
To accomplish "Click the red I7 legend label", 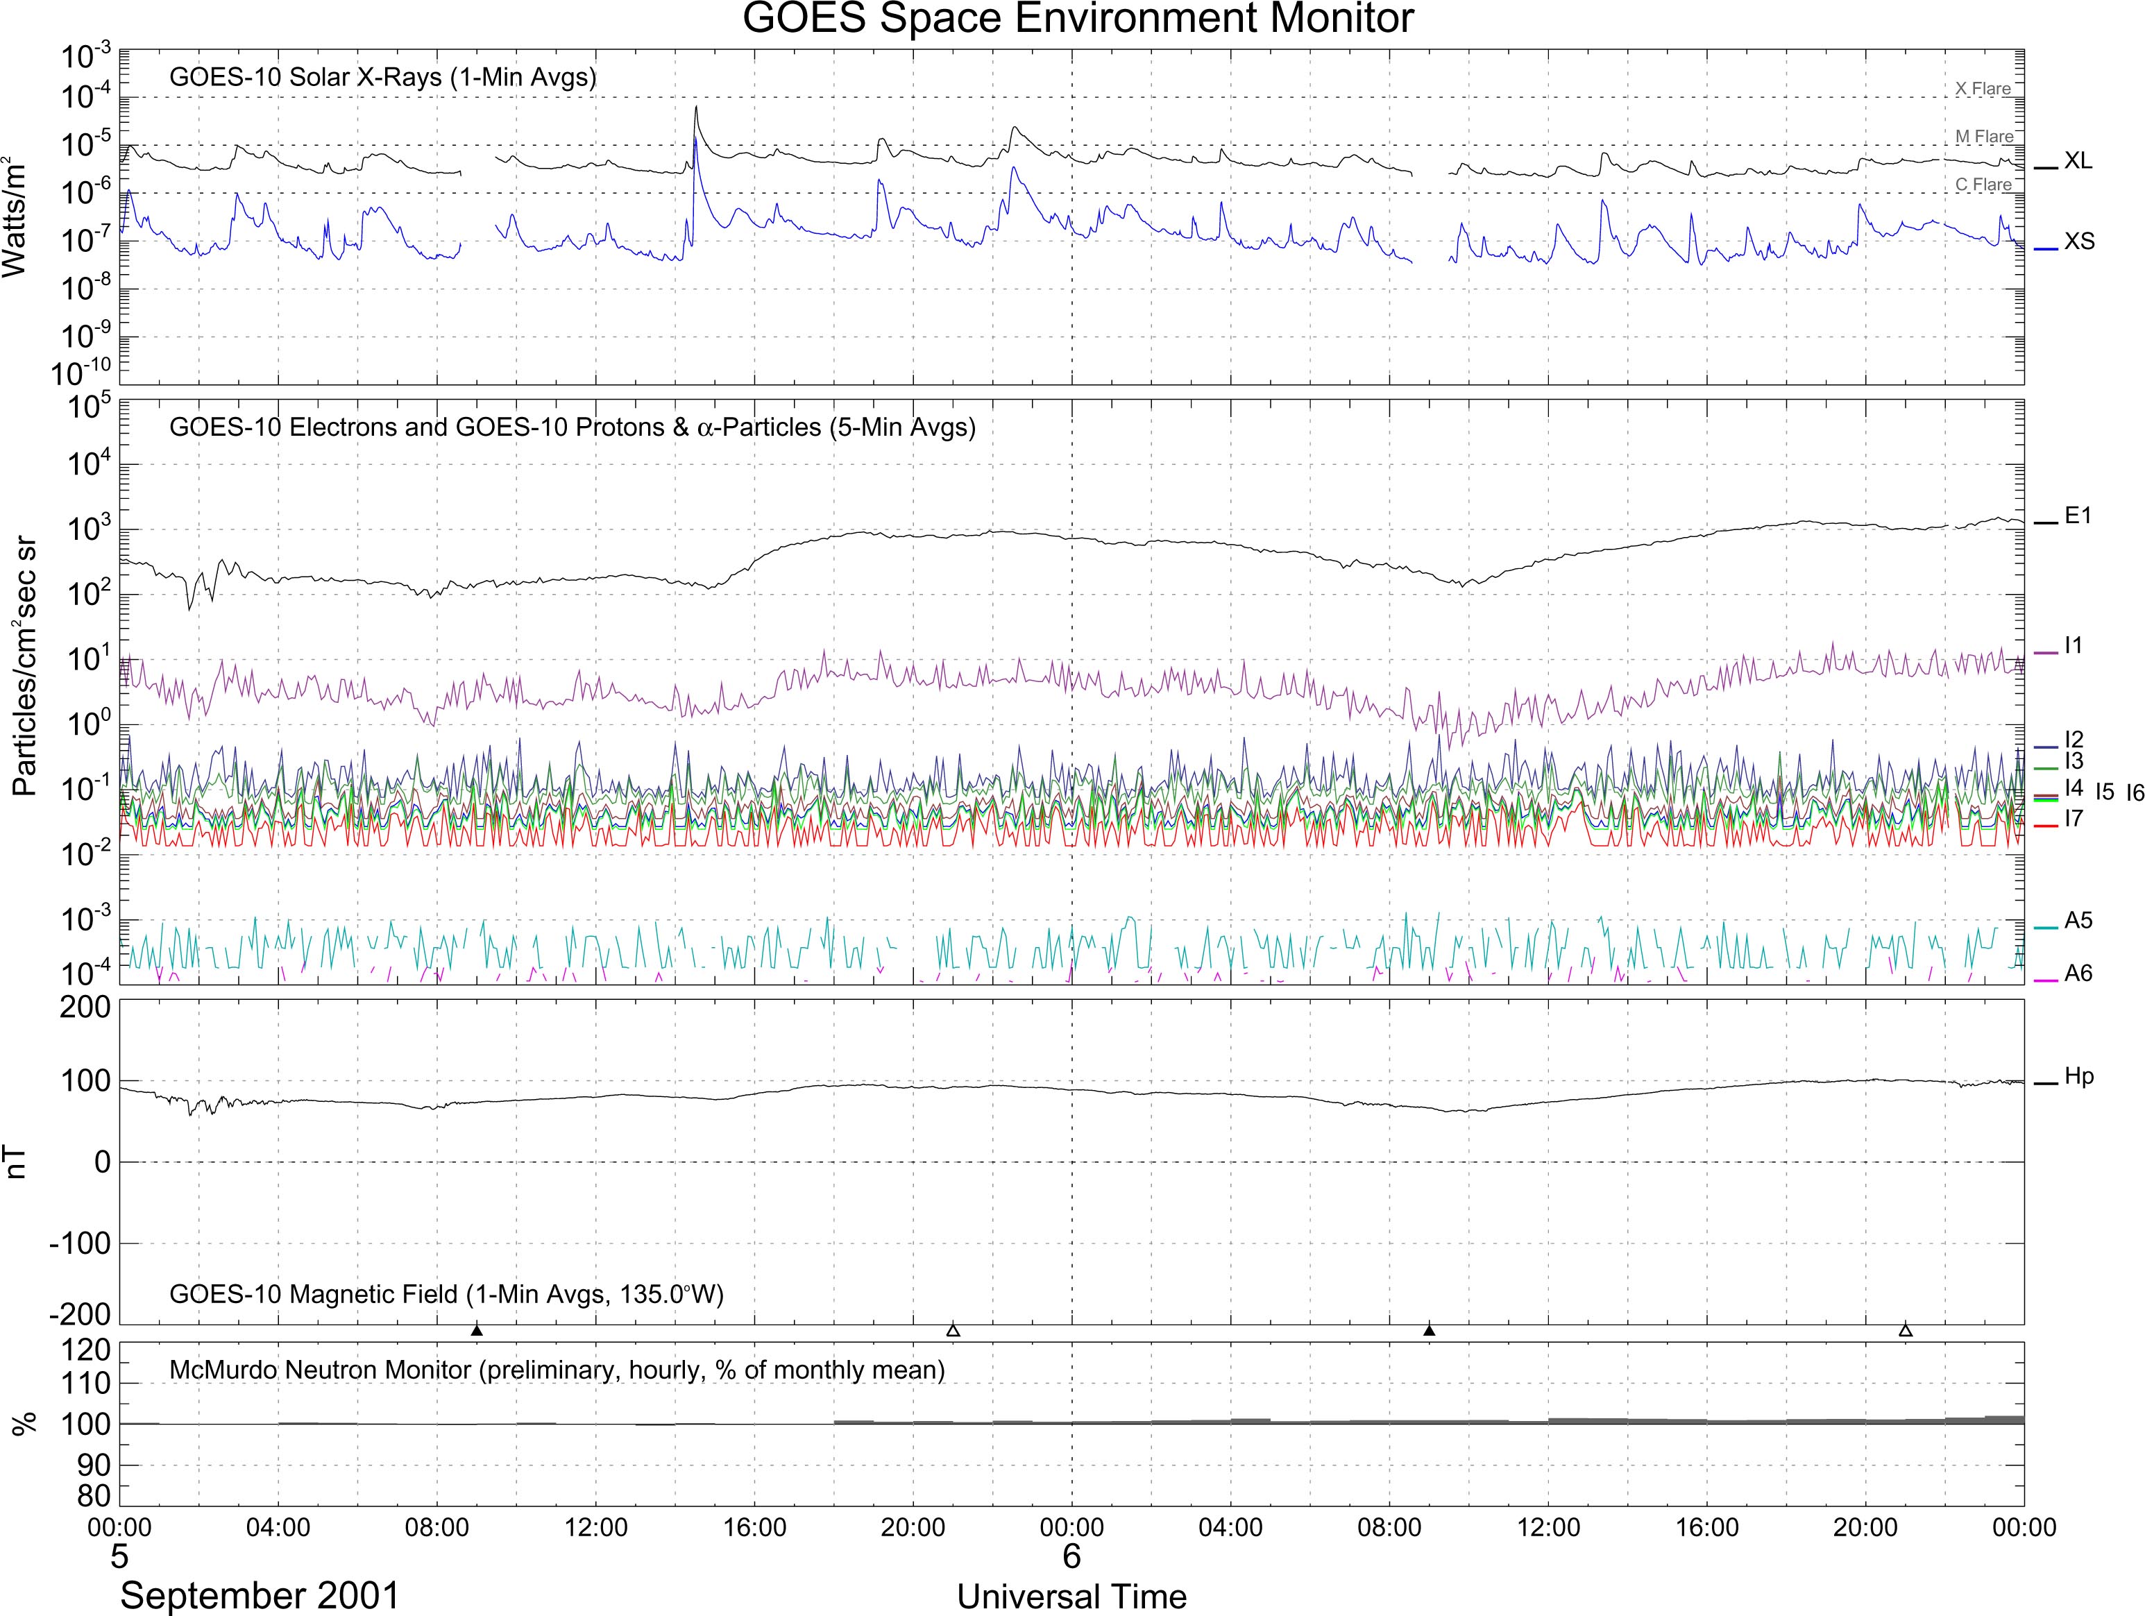I will point(2074,819).
